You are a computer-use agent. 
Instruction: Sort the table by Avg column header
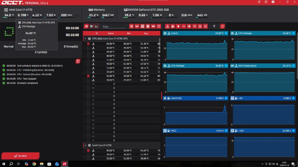146,33
